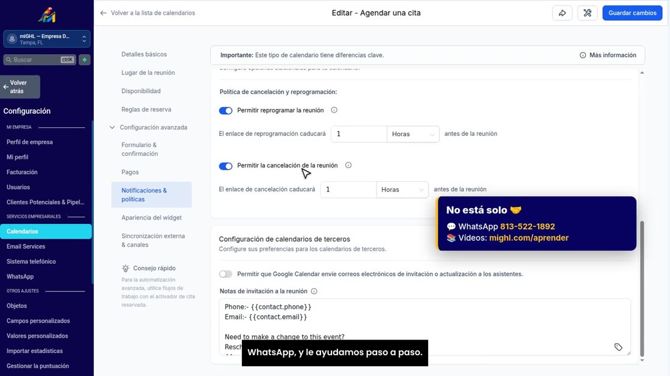
Task: Open Objetos settings
Action: [x=16, y=305]
